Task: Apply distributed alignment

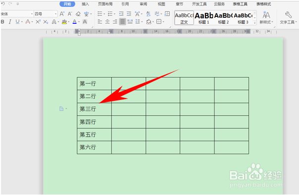Action: pyautogui.click(x=130, y=22)
